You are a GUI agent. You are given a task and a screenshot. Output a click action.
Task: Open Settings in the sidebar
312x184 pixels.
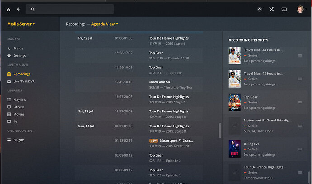[x=19, y=56]
